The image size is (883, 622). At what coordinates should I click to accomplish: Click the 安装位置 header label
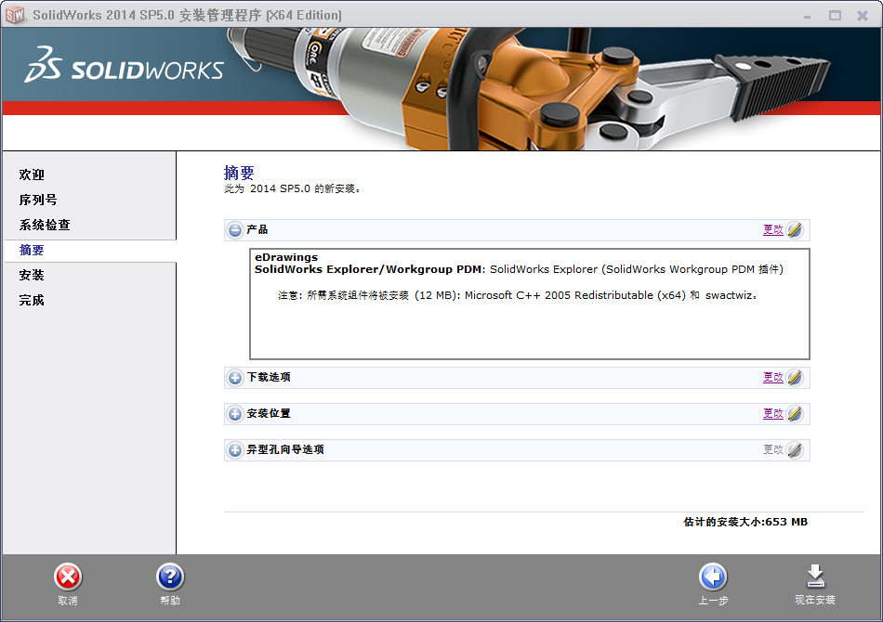pos(269,413)
